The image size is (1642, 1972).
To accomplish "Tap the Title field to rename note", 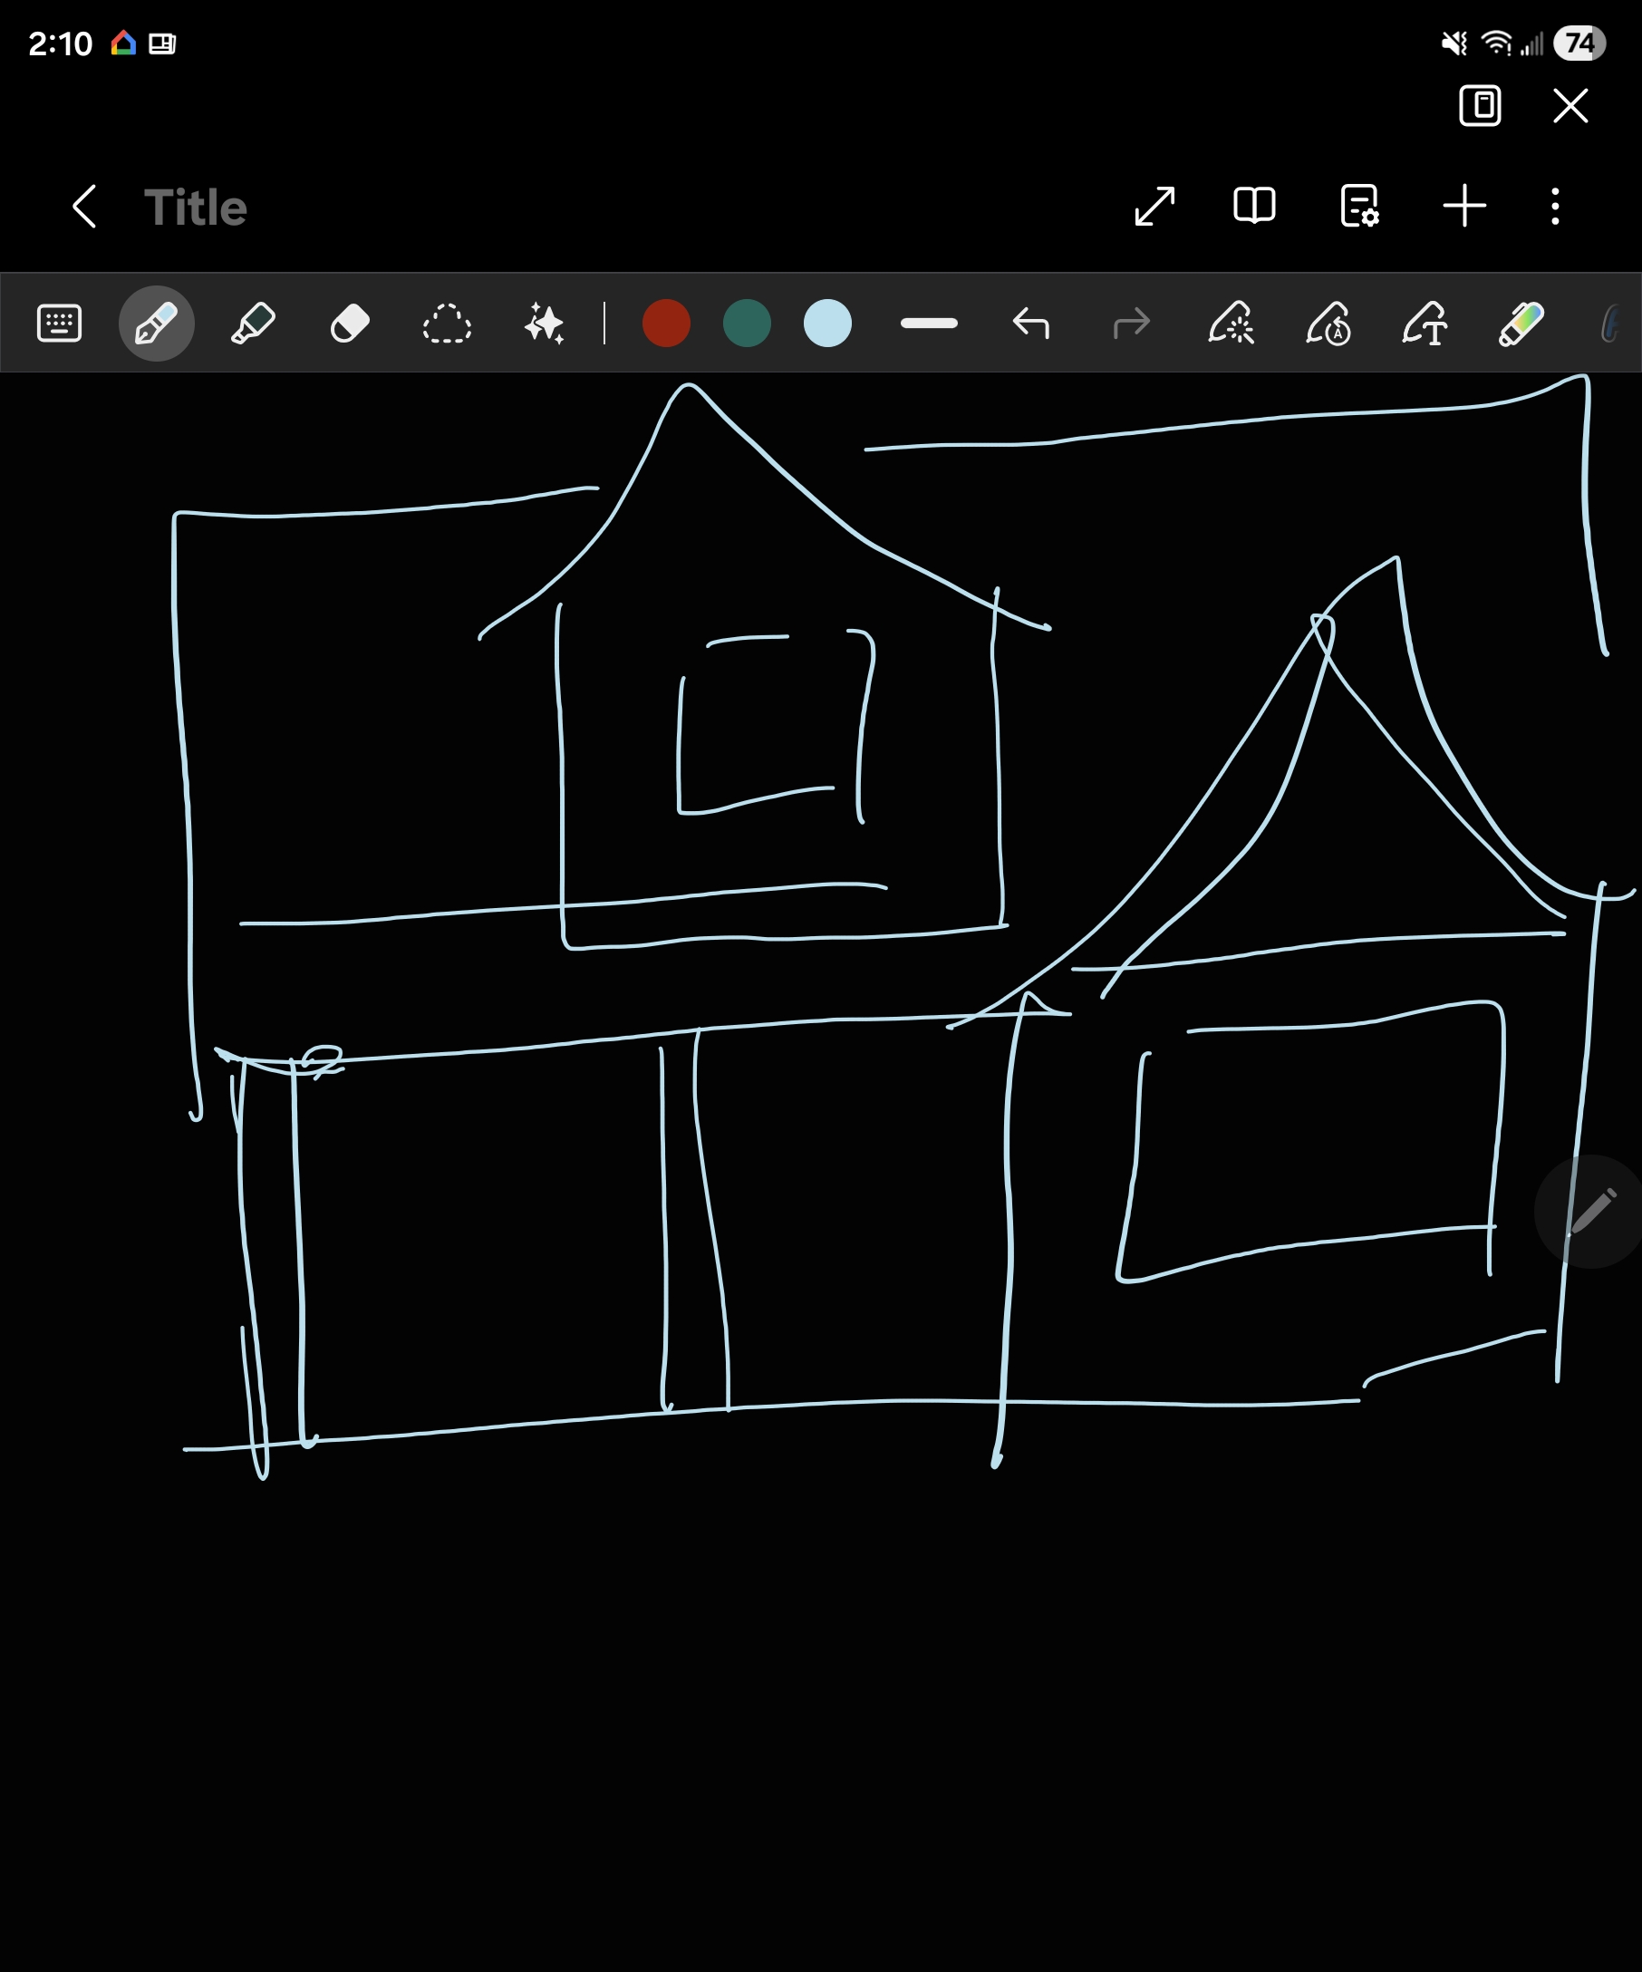I will tap(195, 208).
